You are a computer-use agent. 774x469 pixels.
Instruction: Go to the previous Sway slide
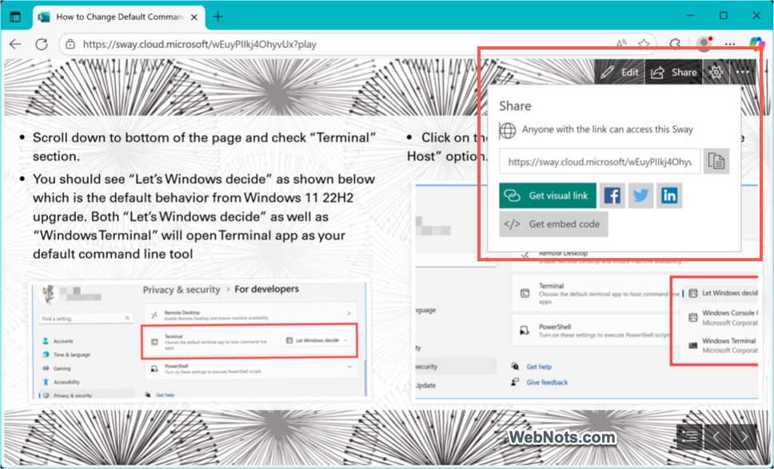point(716,436)
